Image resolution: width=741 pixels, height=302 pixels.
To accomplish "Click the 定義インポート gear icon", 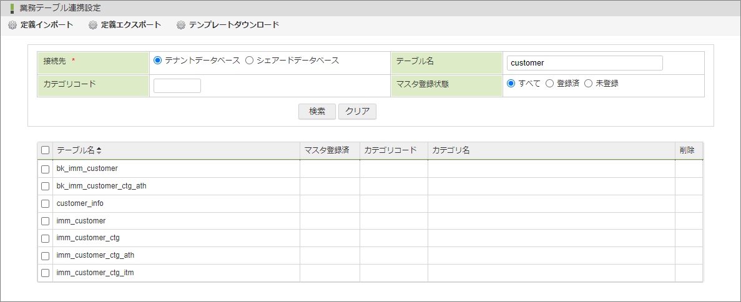I will point(12,25).
